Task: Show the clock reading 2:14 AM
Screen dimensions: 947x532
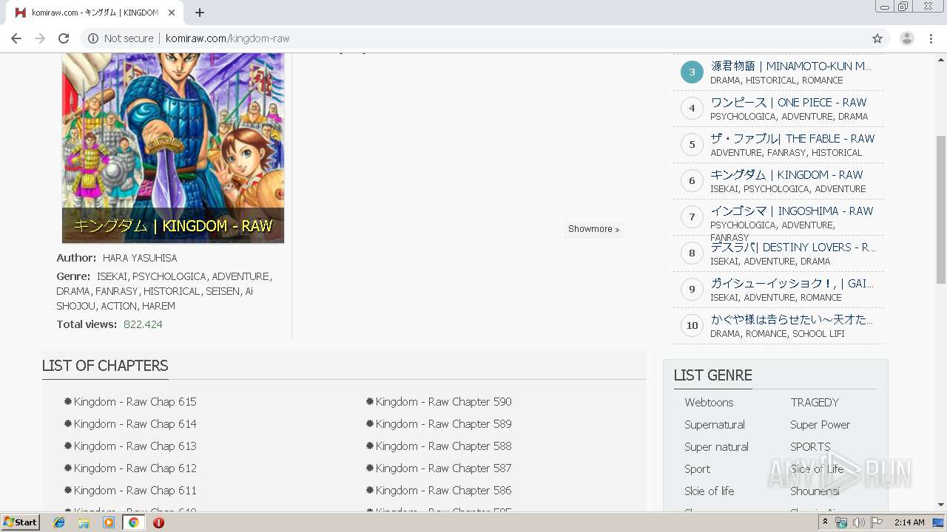Action: [909, 522]
